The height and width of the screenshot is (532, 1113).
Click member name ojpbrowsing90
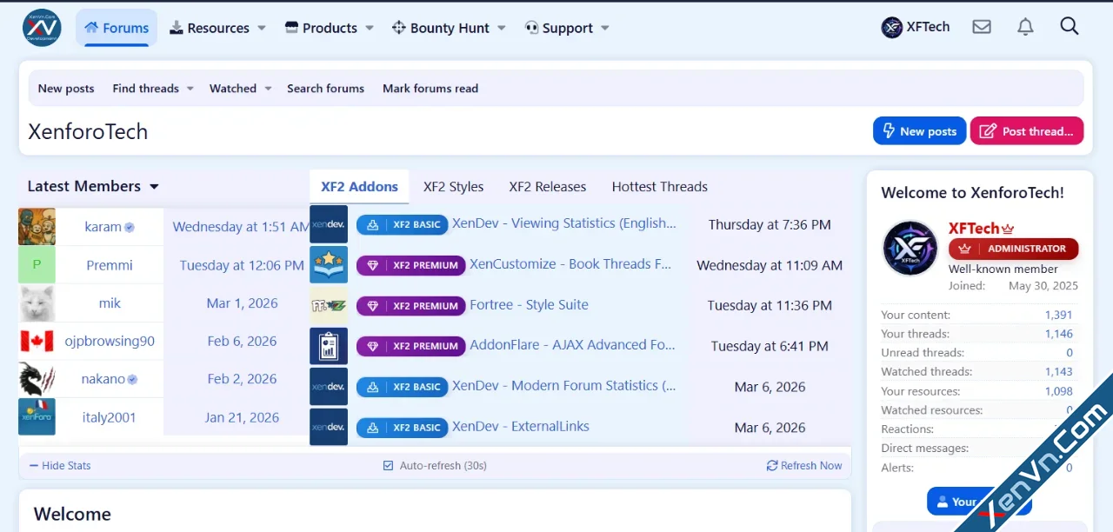coord(110,342)
